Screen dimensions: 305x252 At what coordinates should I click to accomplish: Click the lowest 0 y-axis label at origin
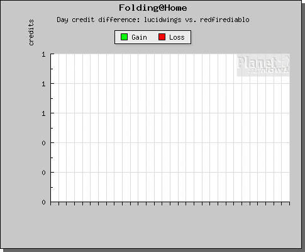[x=43, y=202]
